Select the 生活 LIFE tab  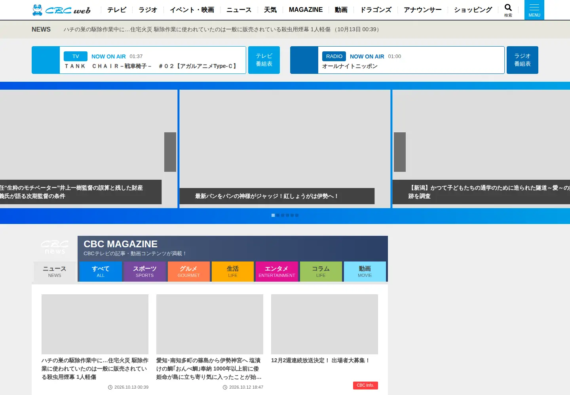(x=233, y=271)
